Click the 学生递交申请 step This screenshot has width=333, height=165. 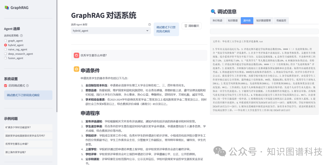click(146, 129)
